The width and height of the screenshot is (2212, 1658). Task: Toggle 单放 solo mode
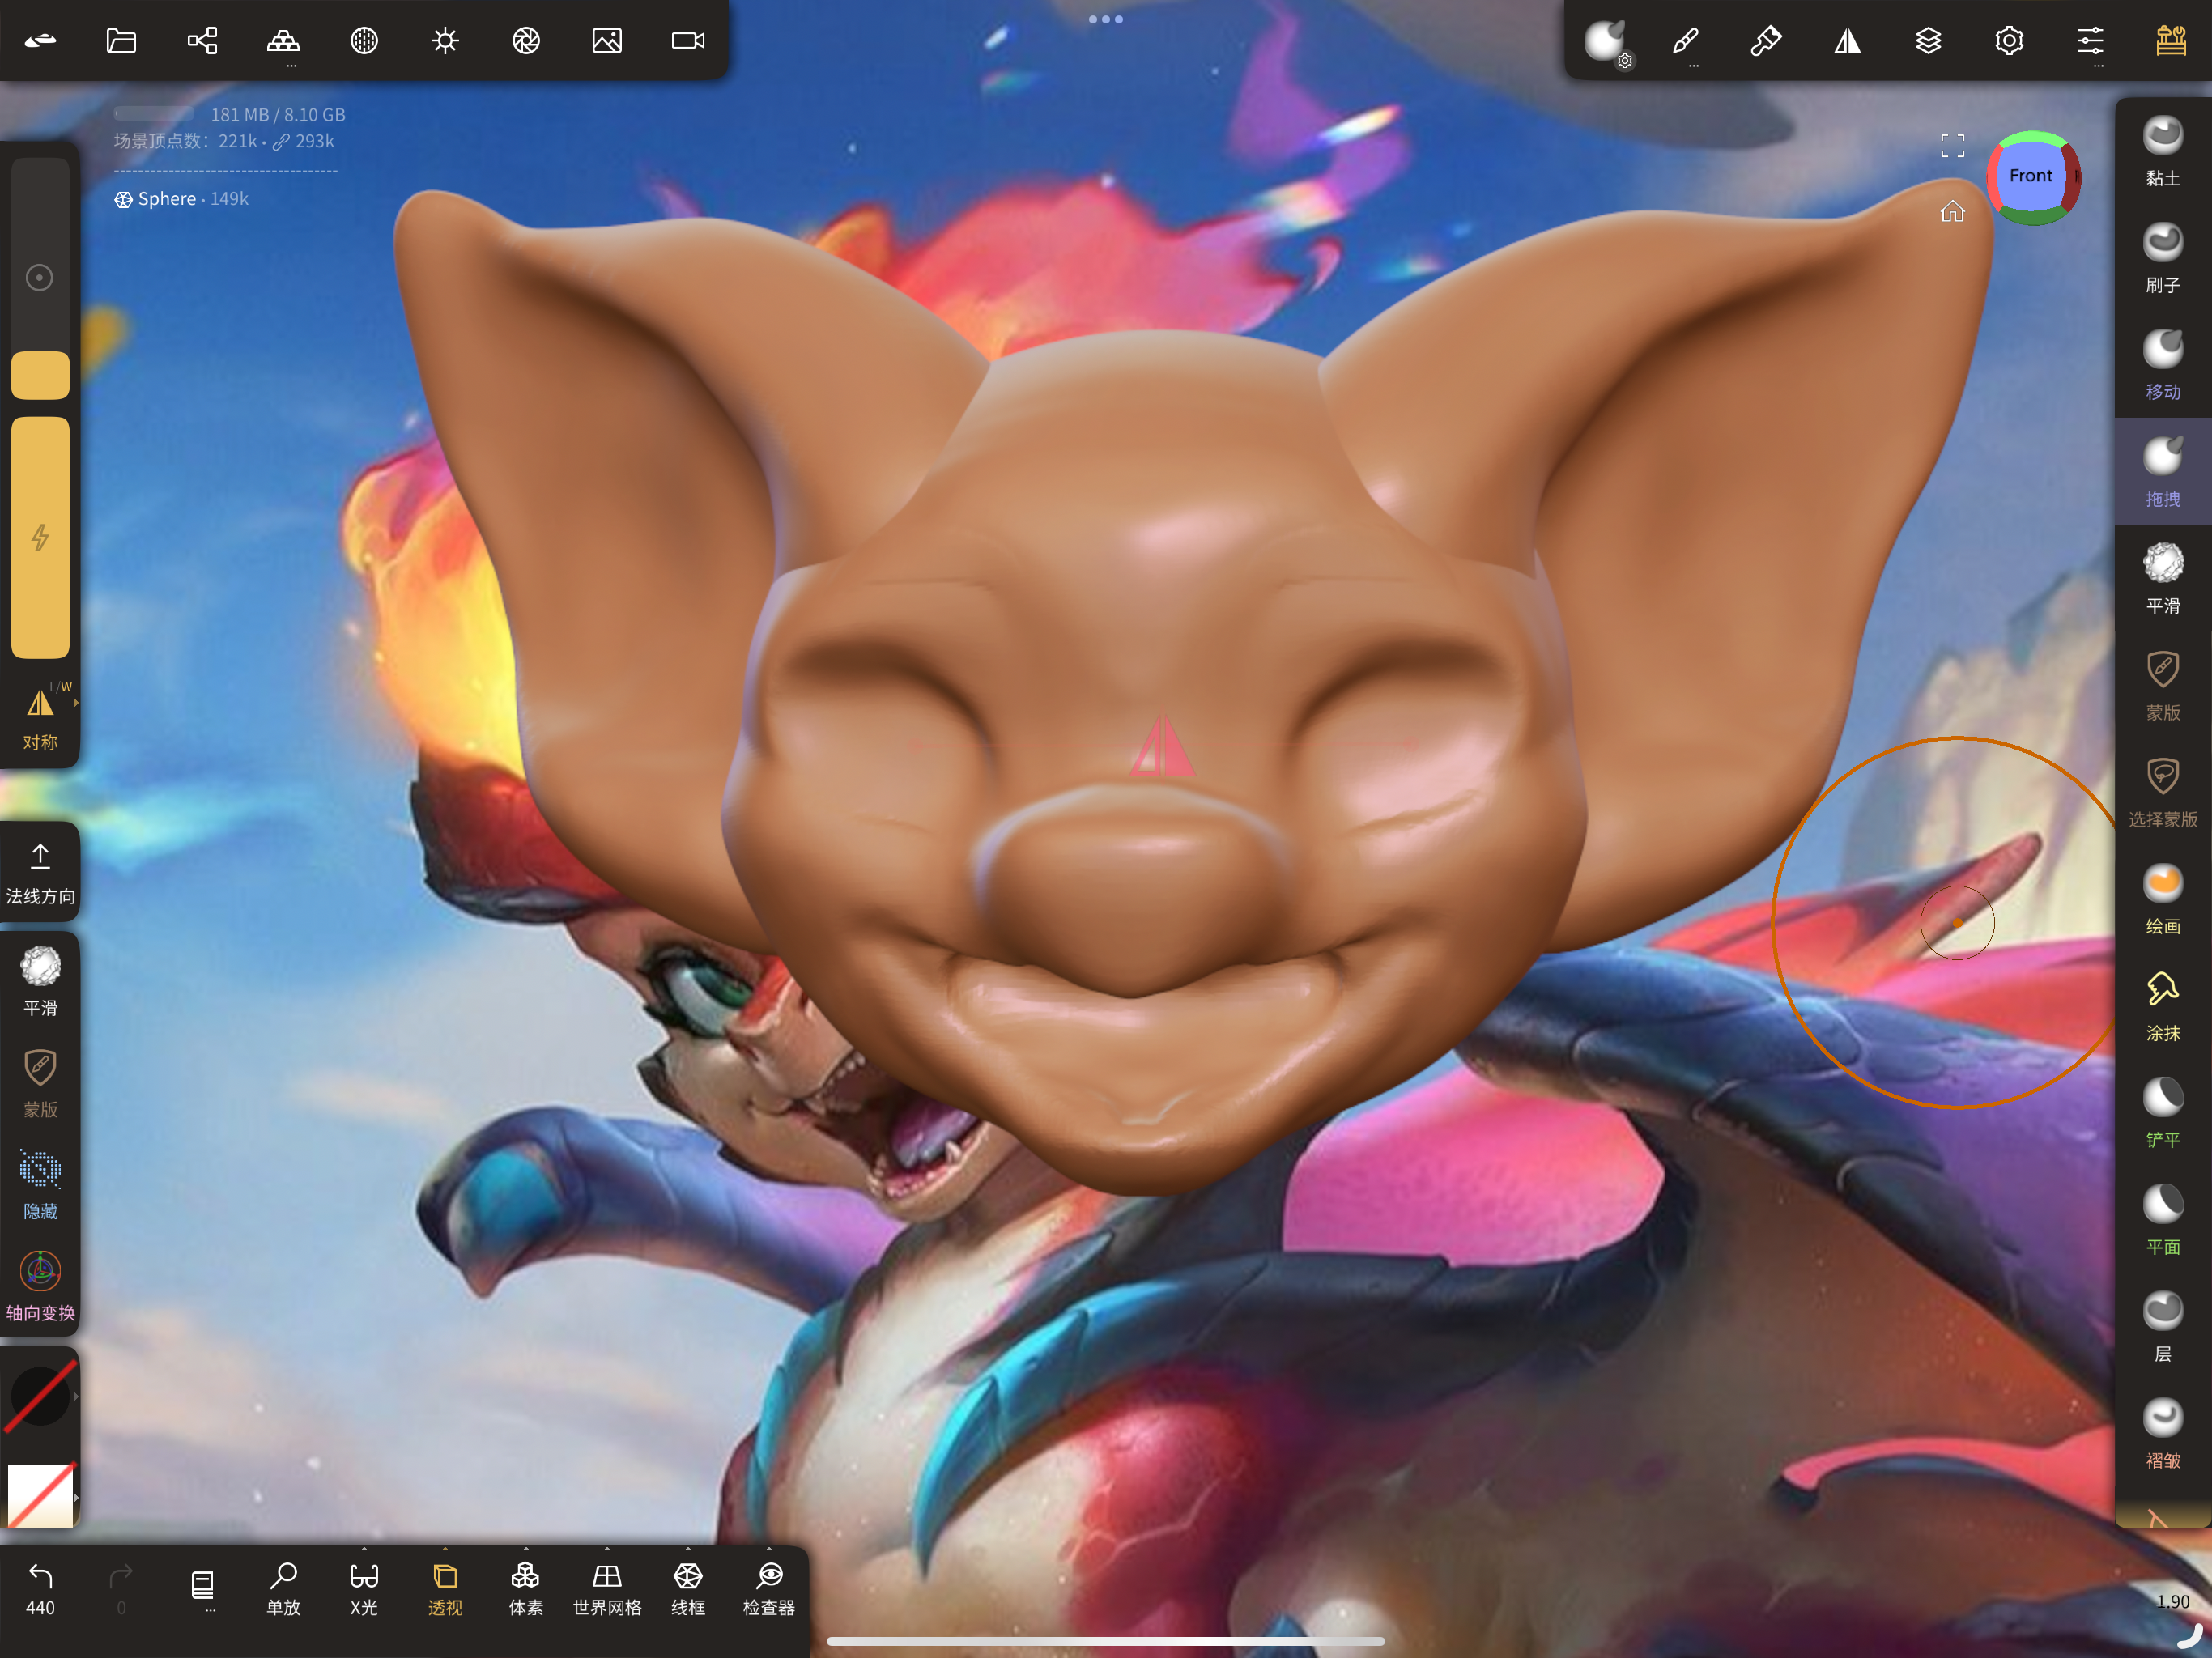click(x=283, y=1588)
